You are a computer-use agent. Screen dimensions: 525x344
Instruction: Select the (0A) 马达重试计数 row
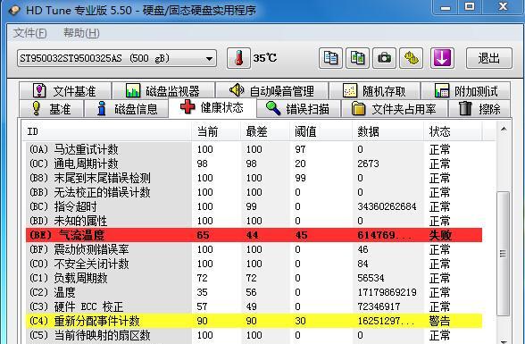pyautogui.click(x=254, y=149)
